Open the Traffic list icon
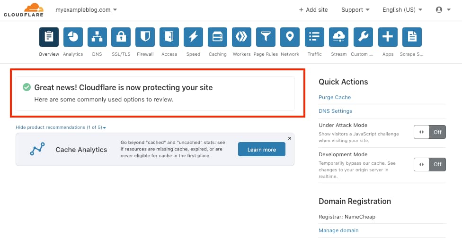The height and width of the screenshot is (245, 462). [314, 37]
